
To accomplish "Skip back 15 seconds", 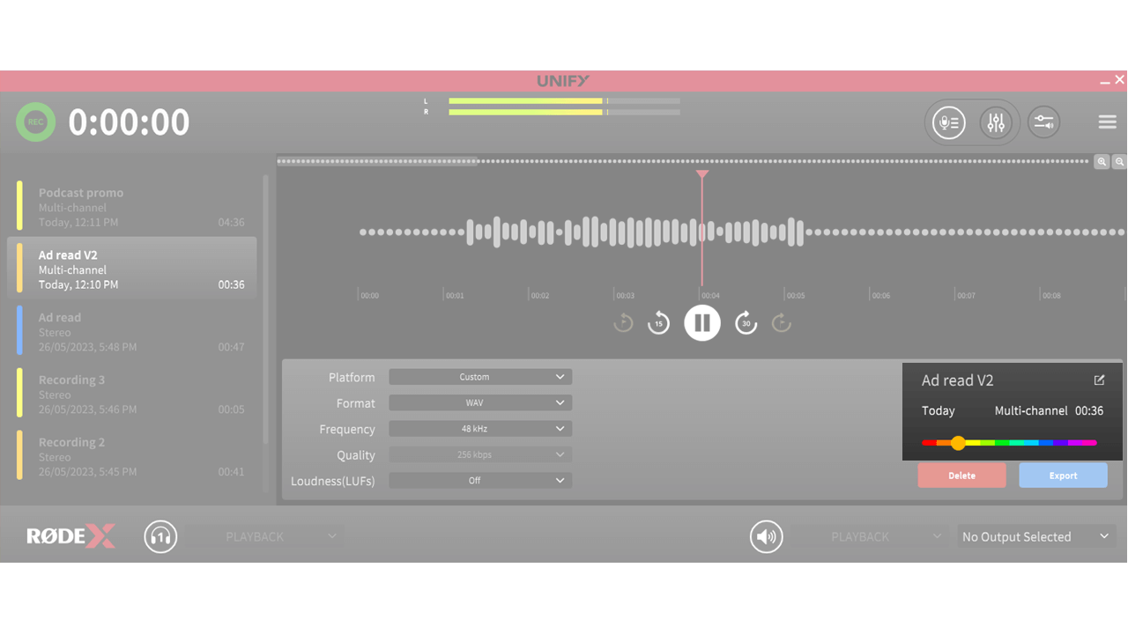I will click(x=657, y=322).
